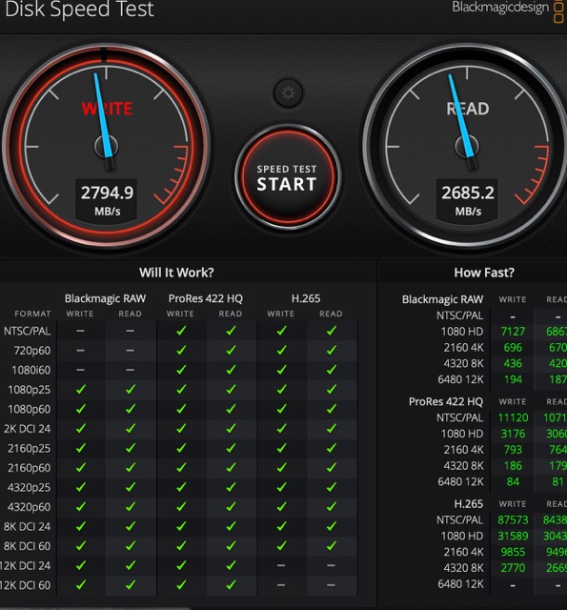Click H.265 read checkmark in 8K DCI 60 row
This screenshot has height=610, width=567.
coord(332,546)
